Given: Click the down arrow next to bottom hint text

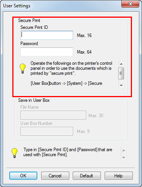Looking at the screenshot, I should 124,157.
